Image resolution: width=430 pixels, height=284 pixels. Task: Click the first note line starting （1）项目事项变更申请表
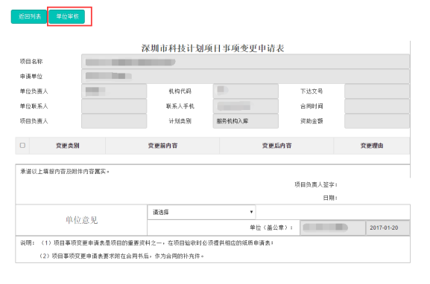tap(156, 243)
